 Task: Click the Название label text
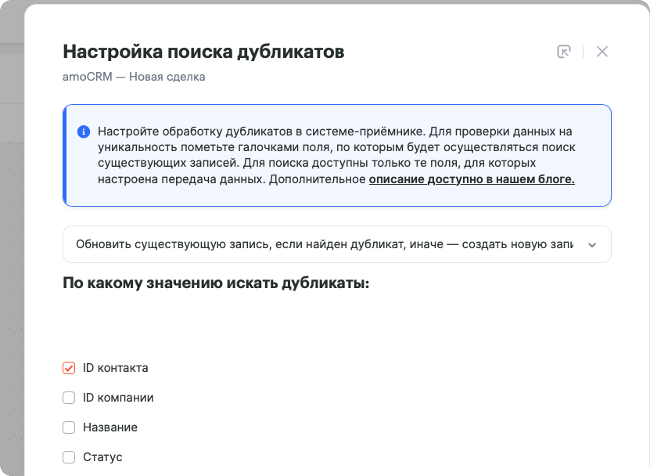(110, 427)
